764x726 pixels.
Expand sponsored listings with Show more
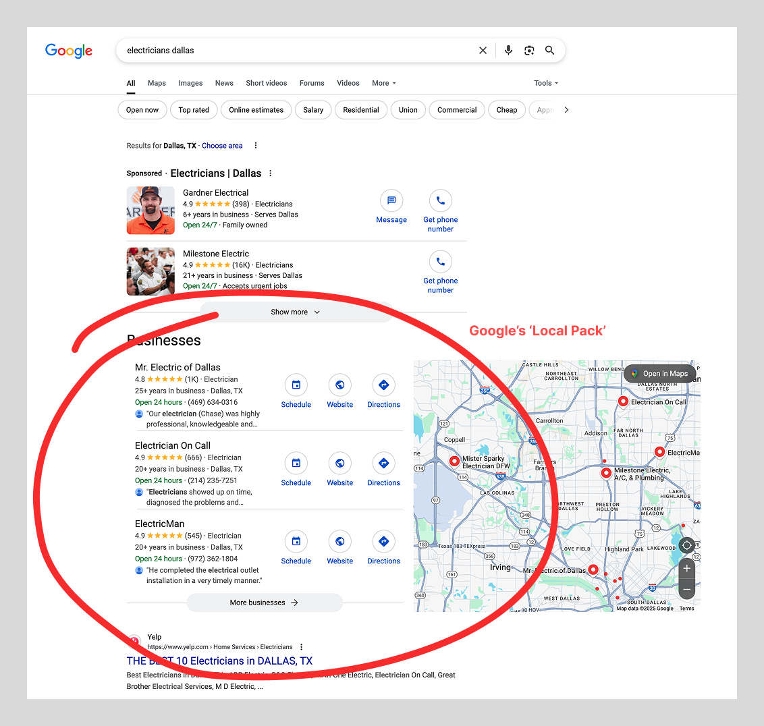(295, 312)
